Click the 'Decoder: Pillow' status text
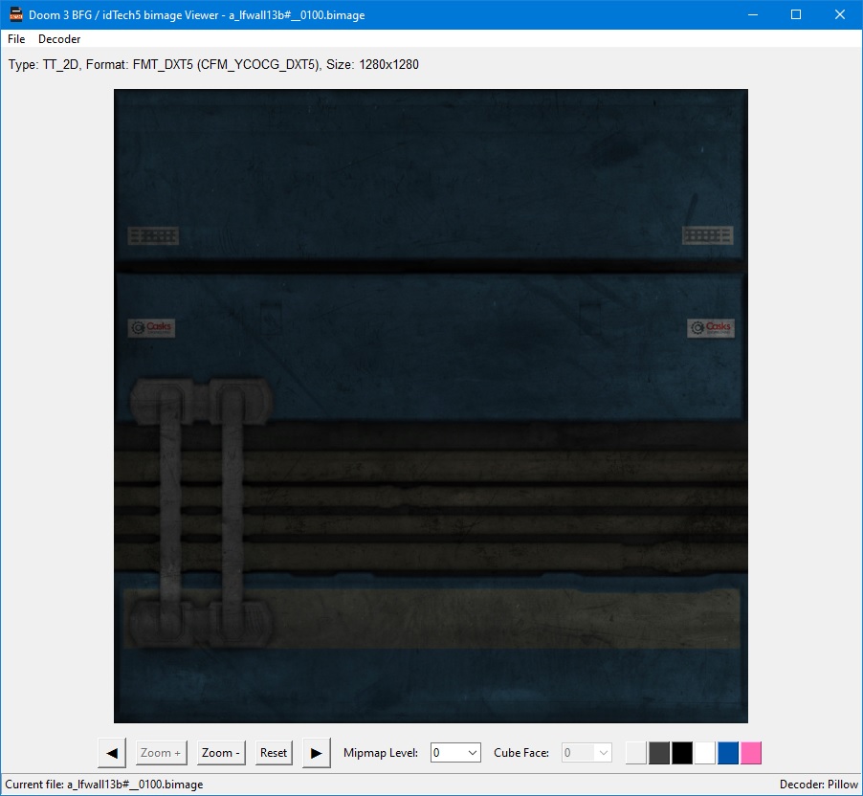The height and width of the screenshot is (796, 863). click(818, 785)
